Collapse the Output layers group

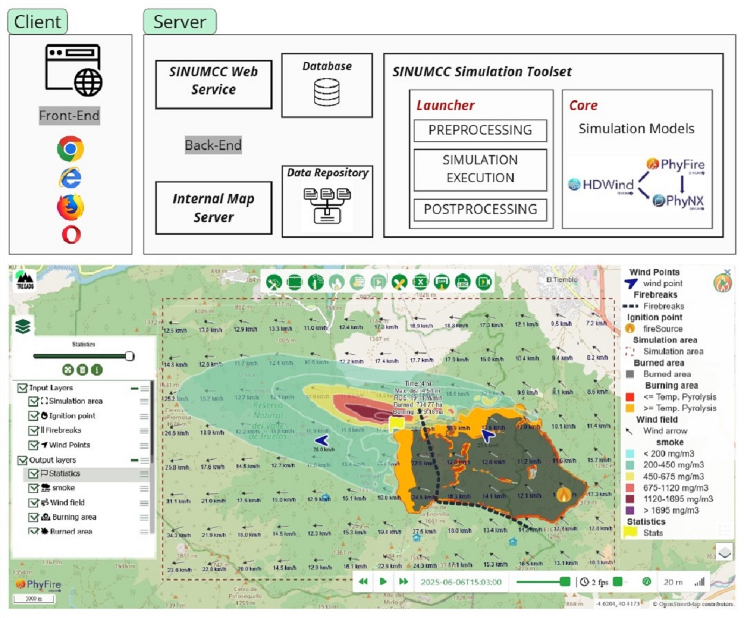coord(135,460)
